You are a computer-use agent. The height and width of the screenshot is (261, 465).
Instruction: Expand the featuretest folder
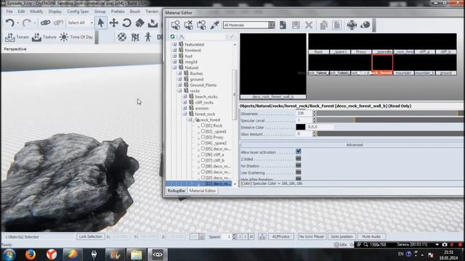174,44
